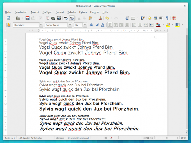191x143 pixels.
Task: Export document directly as PDF
Action: [47, 18]
